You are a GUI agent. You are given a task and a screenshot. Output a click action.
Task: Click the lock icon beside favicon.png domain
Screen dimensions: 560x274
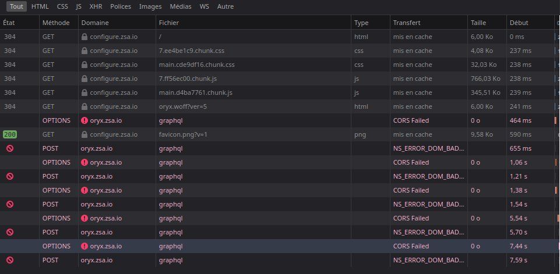tap(85, 134)
